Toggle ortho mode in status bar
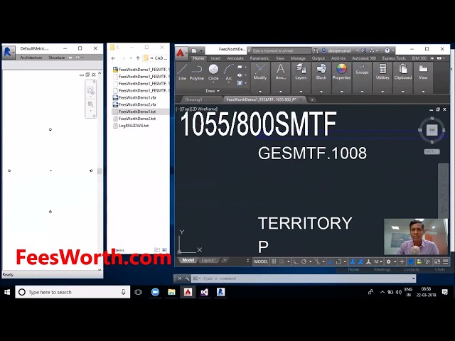The width and height of the screenshot is (455, 341). pyautogui.click(x=296, y=261)
